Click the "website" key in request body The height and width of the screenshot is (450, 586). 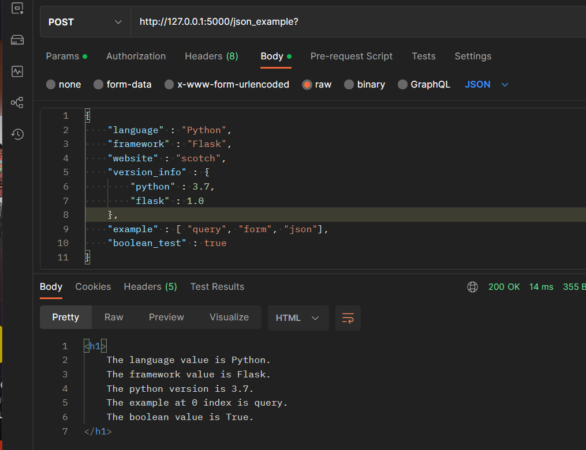(x=133, y=158)
